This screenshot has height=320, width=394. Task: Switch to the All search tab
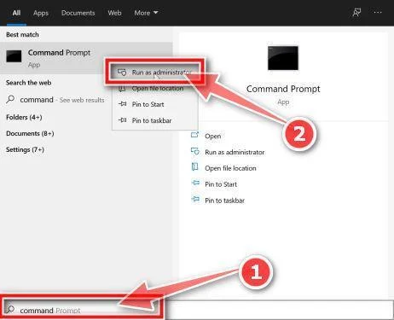16,13
